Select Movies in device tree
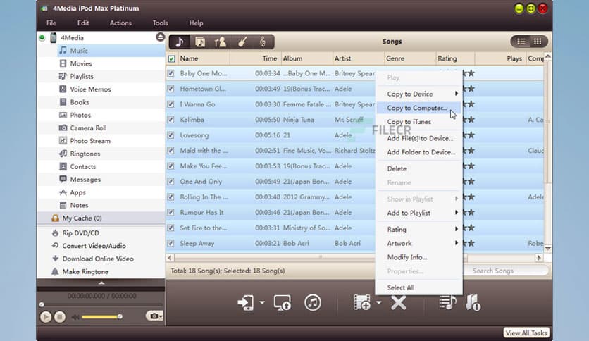 [81, 63]
